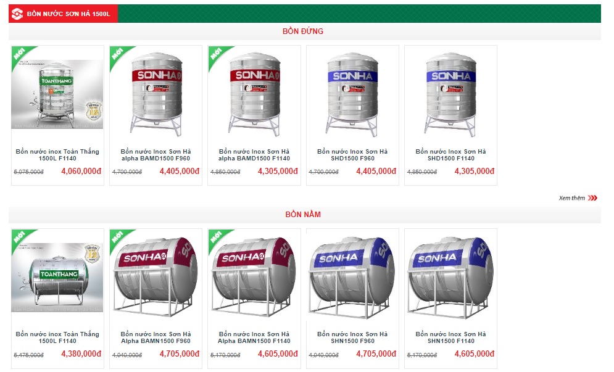Click the 'Mới' badge on Toàn Thắng standing tank
The height and width of the screenshot is (372, 614).
click(x=20, y=54)
